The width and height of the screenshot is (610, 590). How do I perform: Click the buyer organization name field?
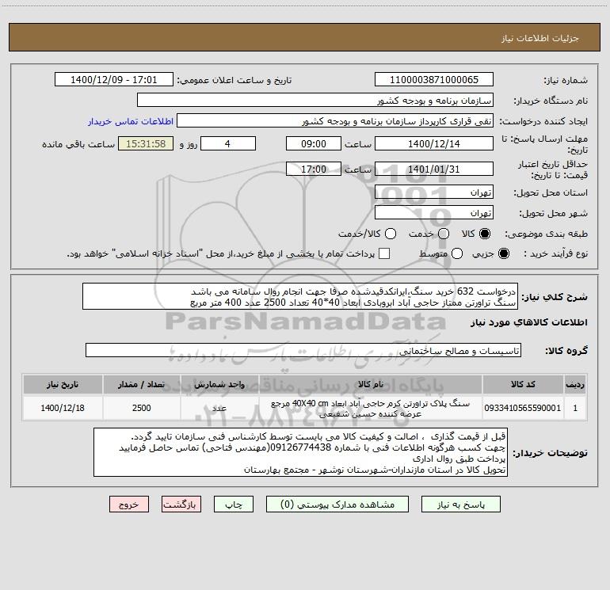click(x=315, y=100)
